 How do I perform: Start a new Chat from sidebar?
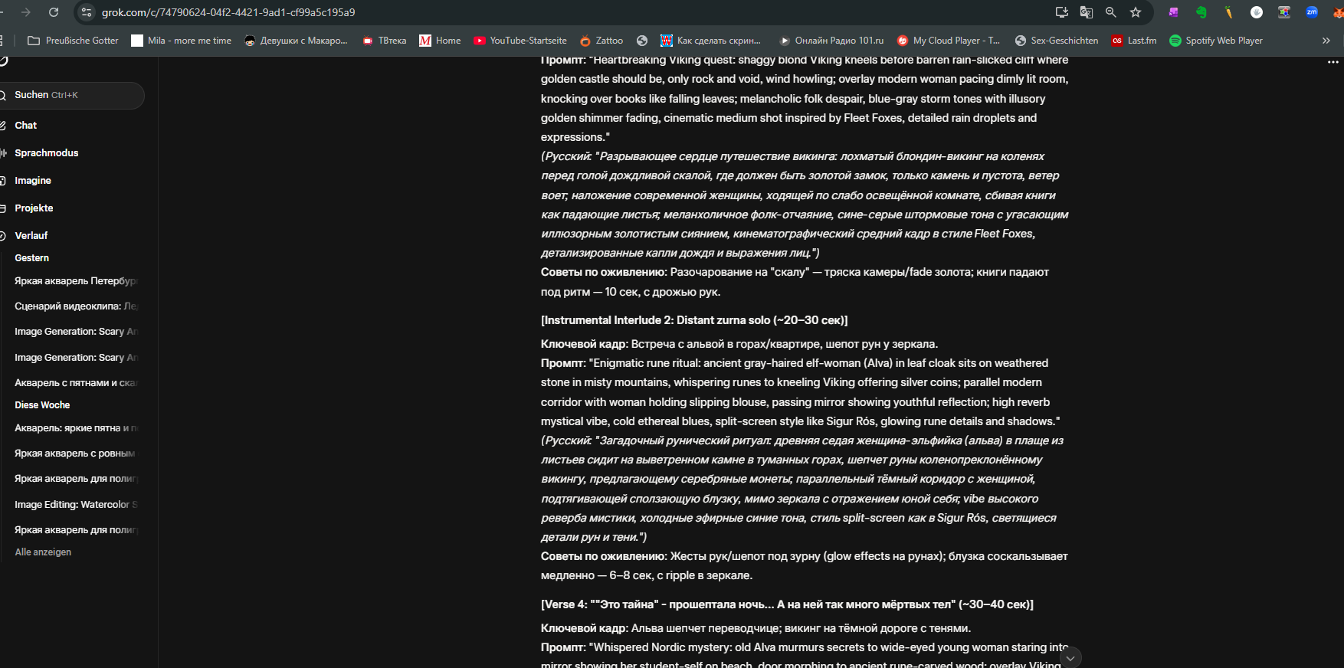pos(25,125)
